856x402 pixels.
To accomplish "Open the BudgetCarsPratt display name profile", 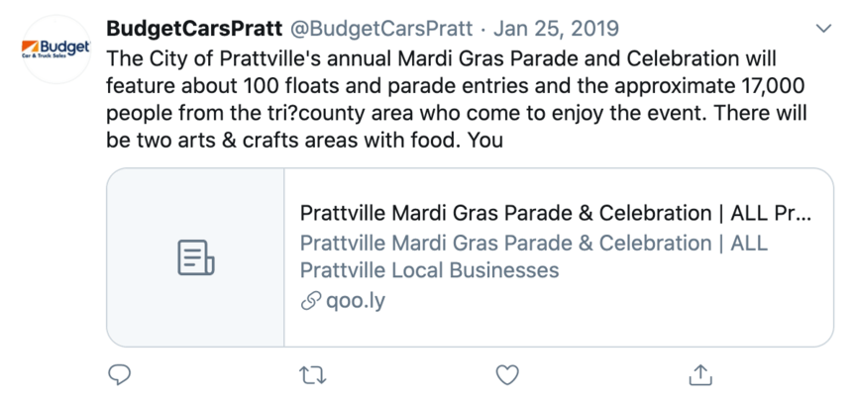I will coord(194,29).
